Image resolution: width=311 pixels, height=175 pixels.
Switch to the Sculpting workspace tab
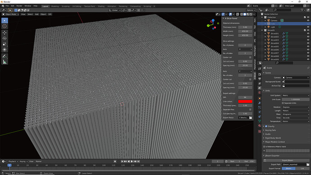65,6
